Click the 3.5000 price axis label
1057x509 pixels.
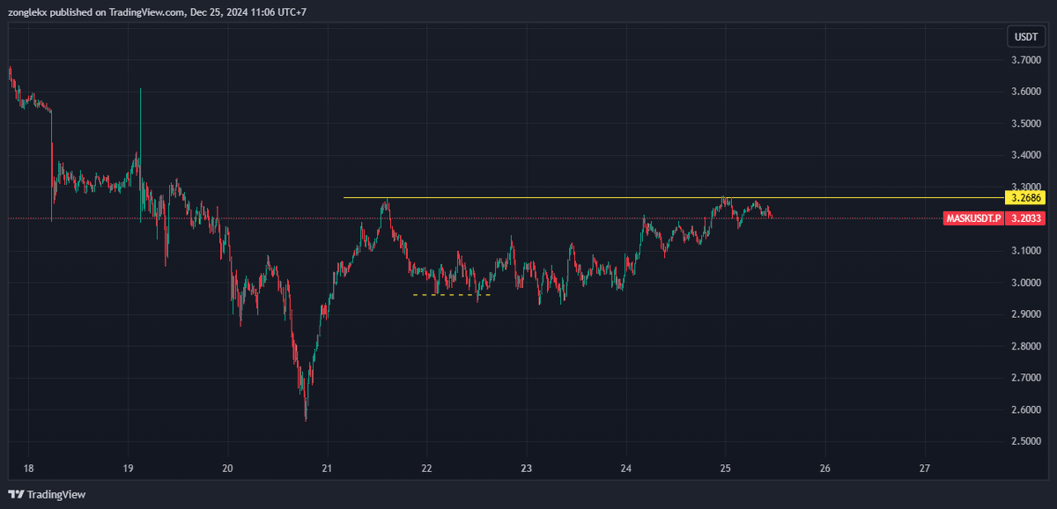click(1026, 123)
